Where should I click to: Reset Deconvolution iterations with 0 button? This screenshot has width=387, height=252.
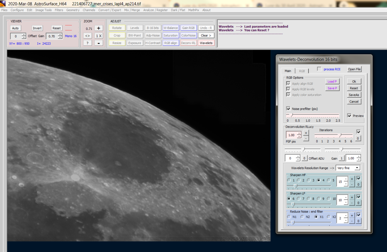point(358,138)
